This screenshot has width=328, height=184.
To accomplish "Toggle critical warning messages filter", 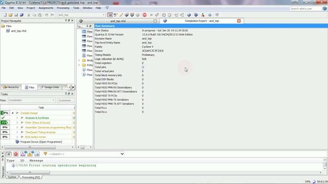I will [x=23, y=154].
